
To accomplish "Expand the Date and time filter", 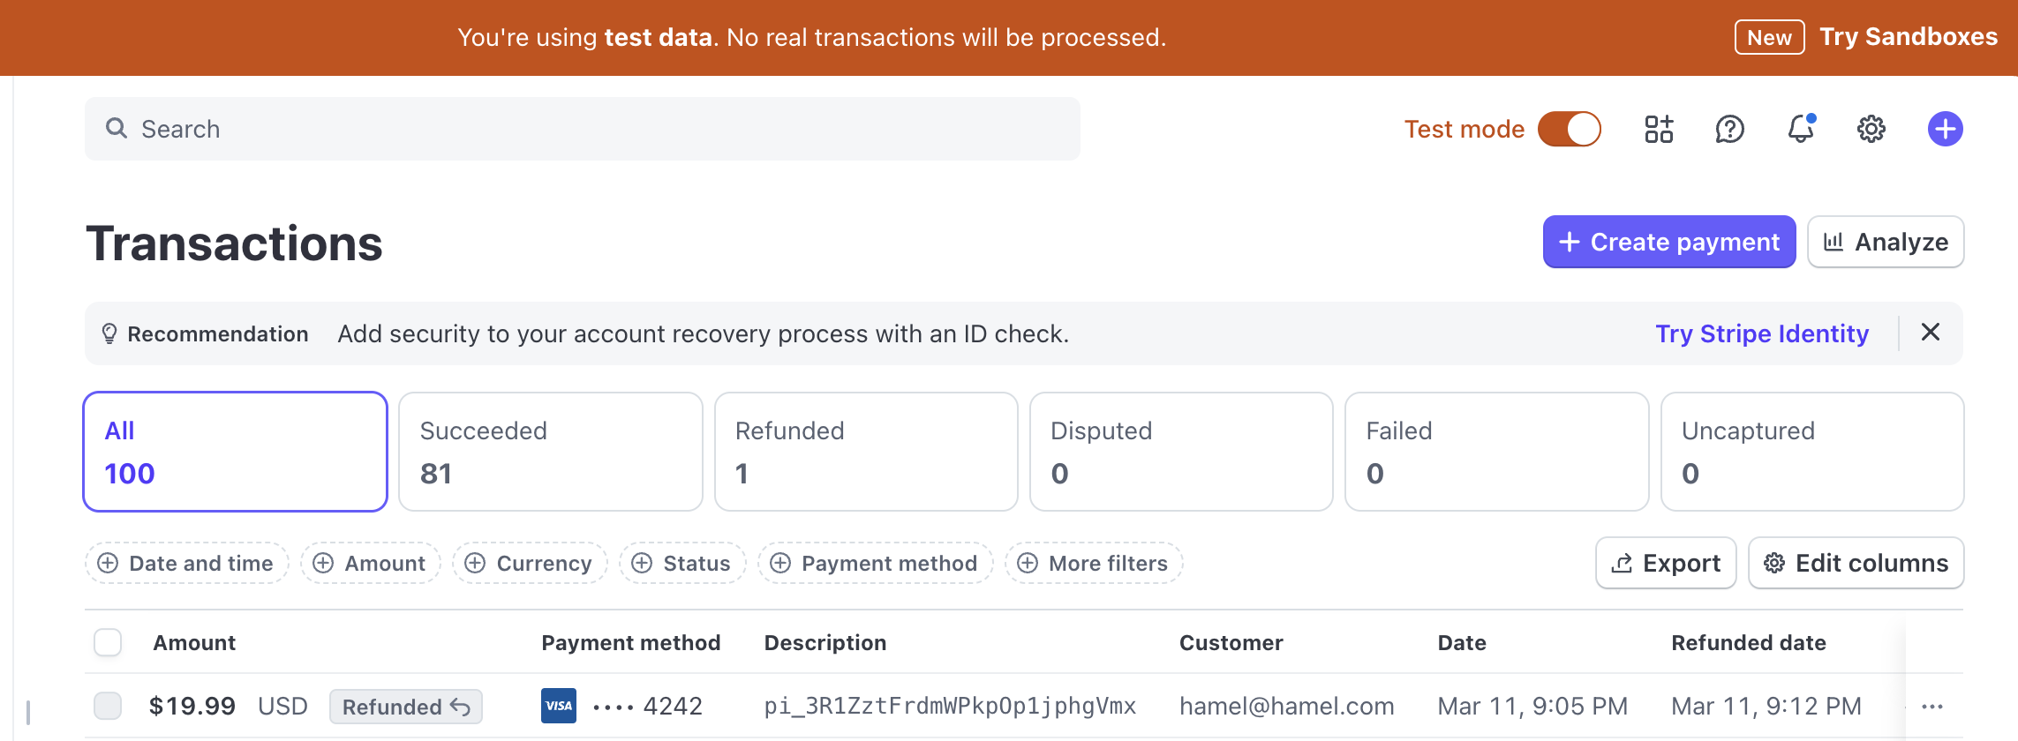I will (x=187, y=563).
